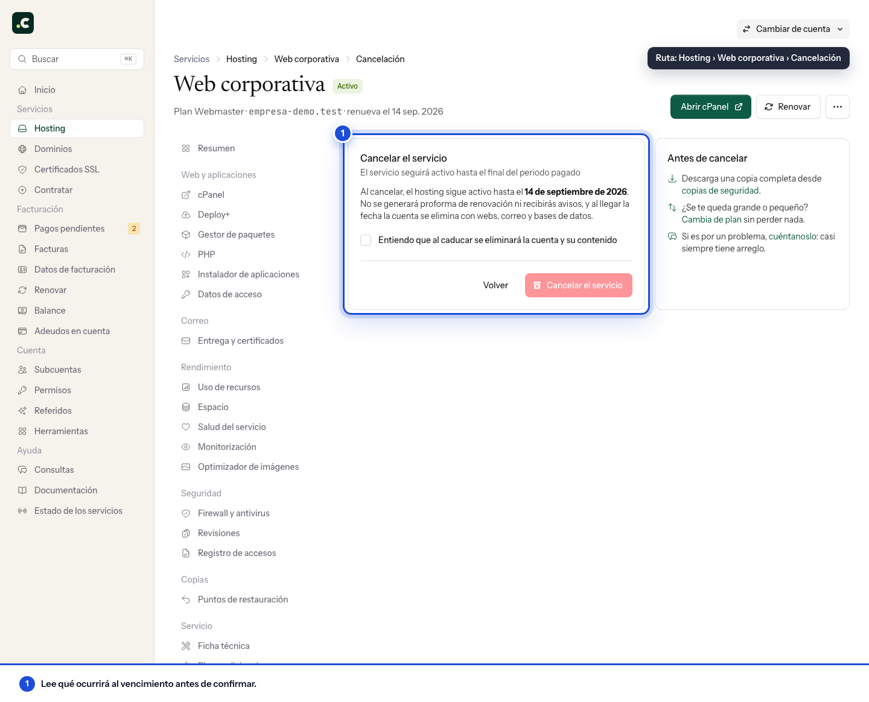Click the Volver button
This screenshot has height=702, width=869.
click(x=495, y=285)
